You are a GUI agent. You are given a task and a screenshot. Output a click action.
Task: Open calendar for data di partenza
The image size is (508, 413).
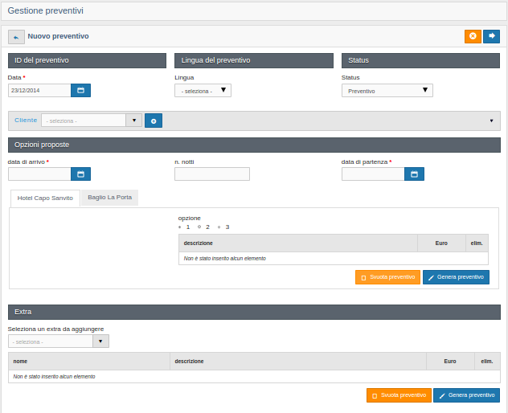[414, 174]
